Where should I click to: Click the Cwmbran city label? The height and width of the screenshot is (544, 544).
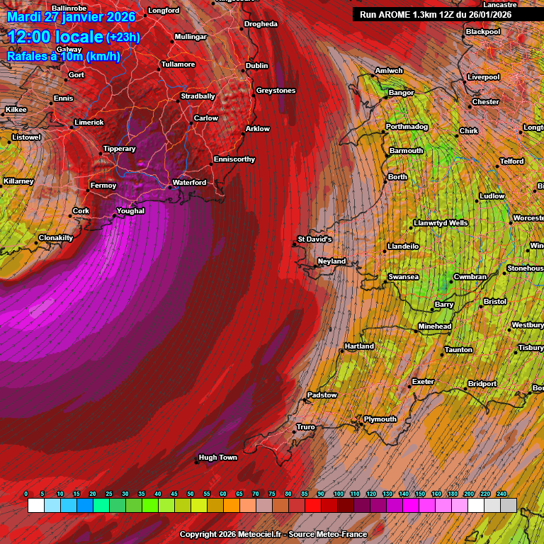[470, 277]
